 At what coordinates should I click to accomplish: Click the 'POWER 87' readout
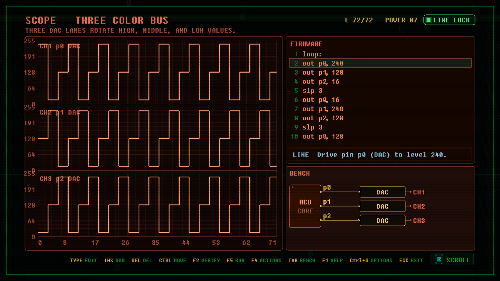(x=401, y=20)
